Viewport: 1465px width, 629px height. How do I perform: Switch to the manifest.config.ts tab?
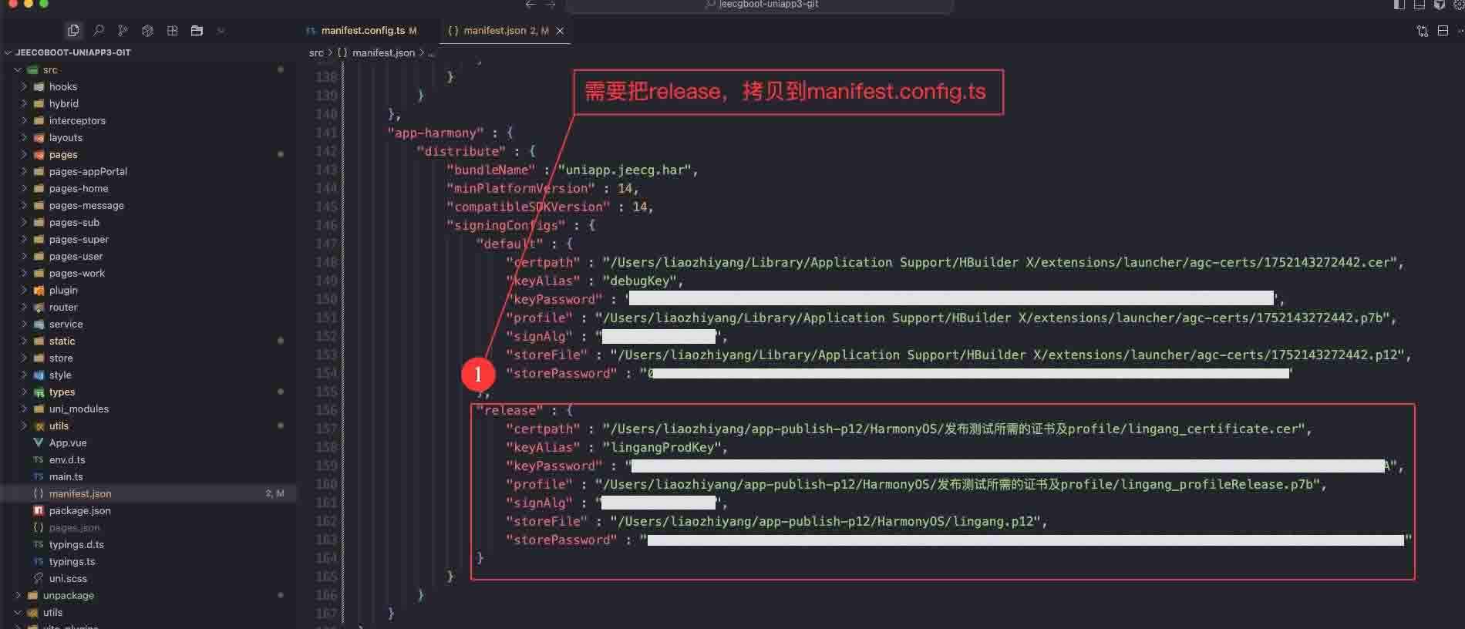pyautogui.click(x=362, y=31)
